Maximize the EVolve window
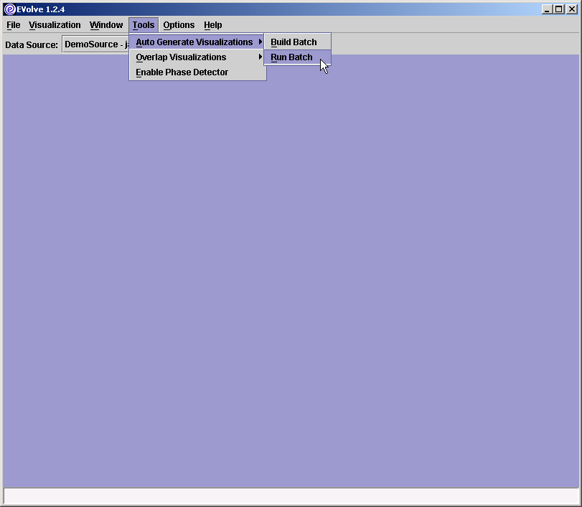582x507 pixels. click(x=558, y=9)
